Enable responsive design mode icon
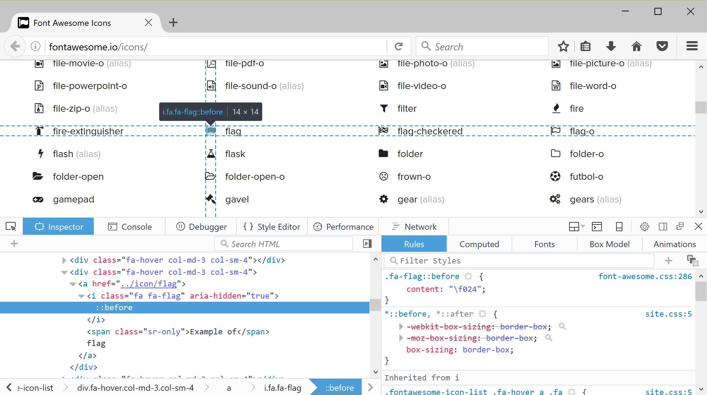The image size is (707, 395). 619,227
